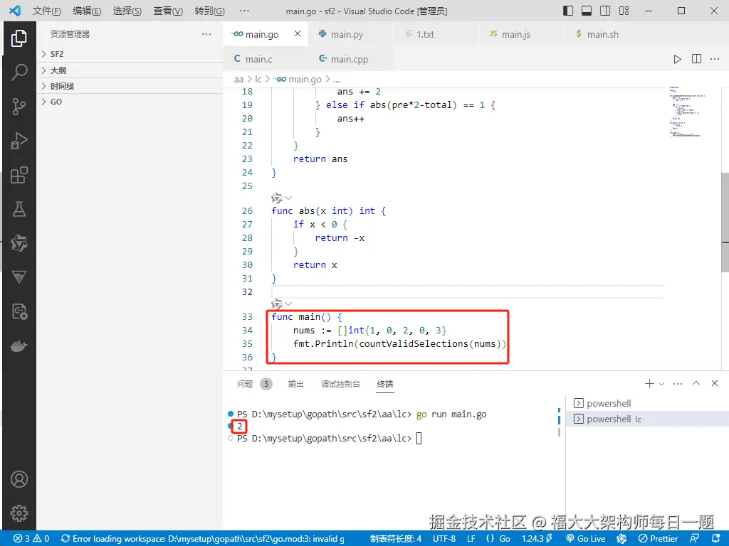Split the editor to the right
This screenshot has height=546, width=729.
(696, 59)
